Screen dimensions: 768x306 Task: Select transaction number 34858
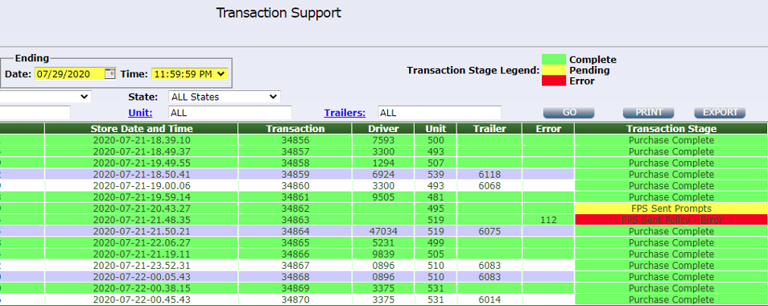[295, 163]
